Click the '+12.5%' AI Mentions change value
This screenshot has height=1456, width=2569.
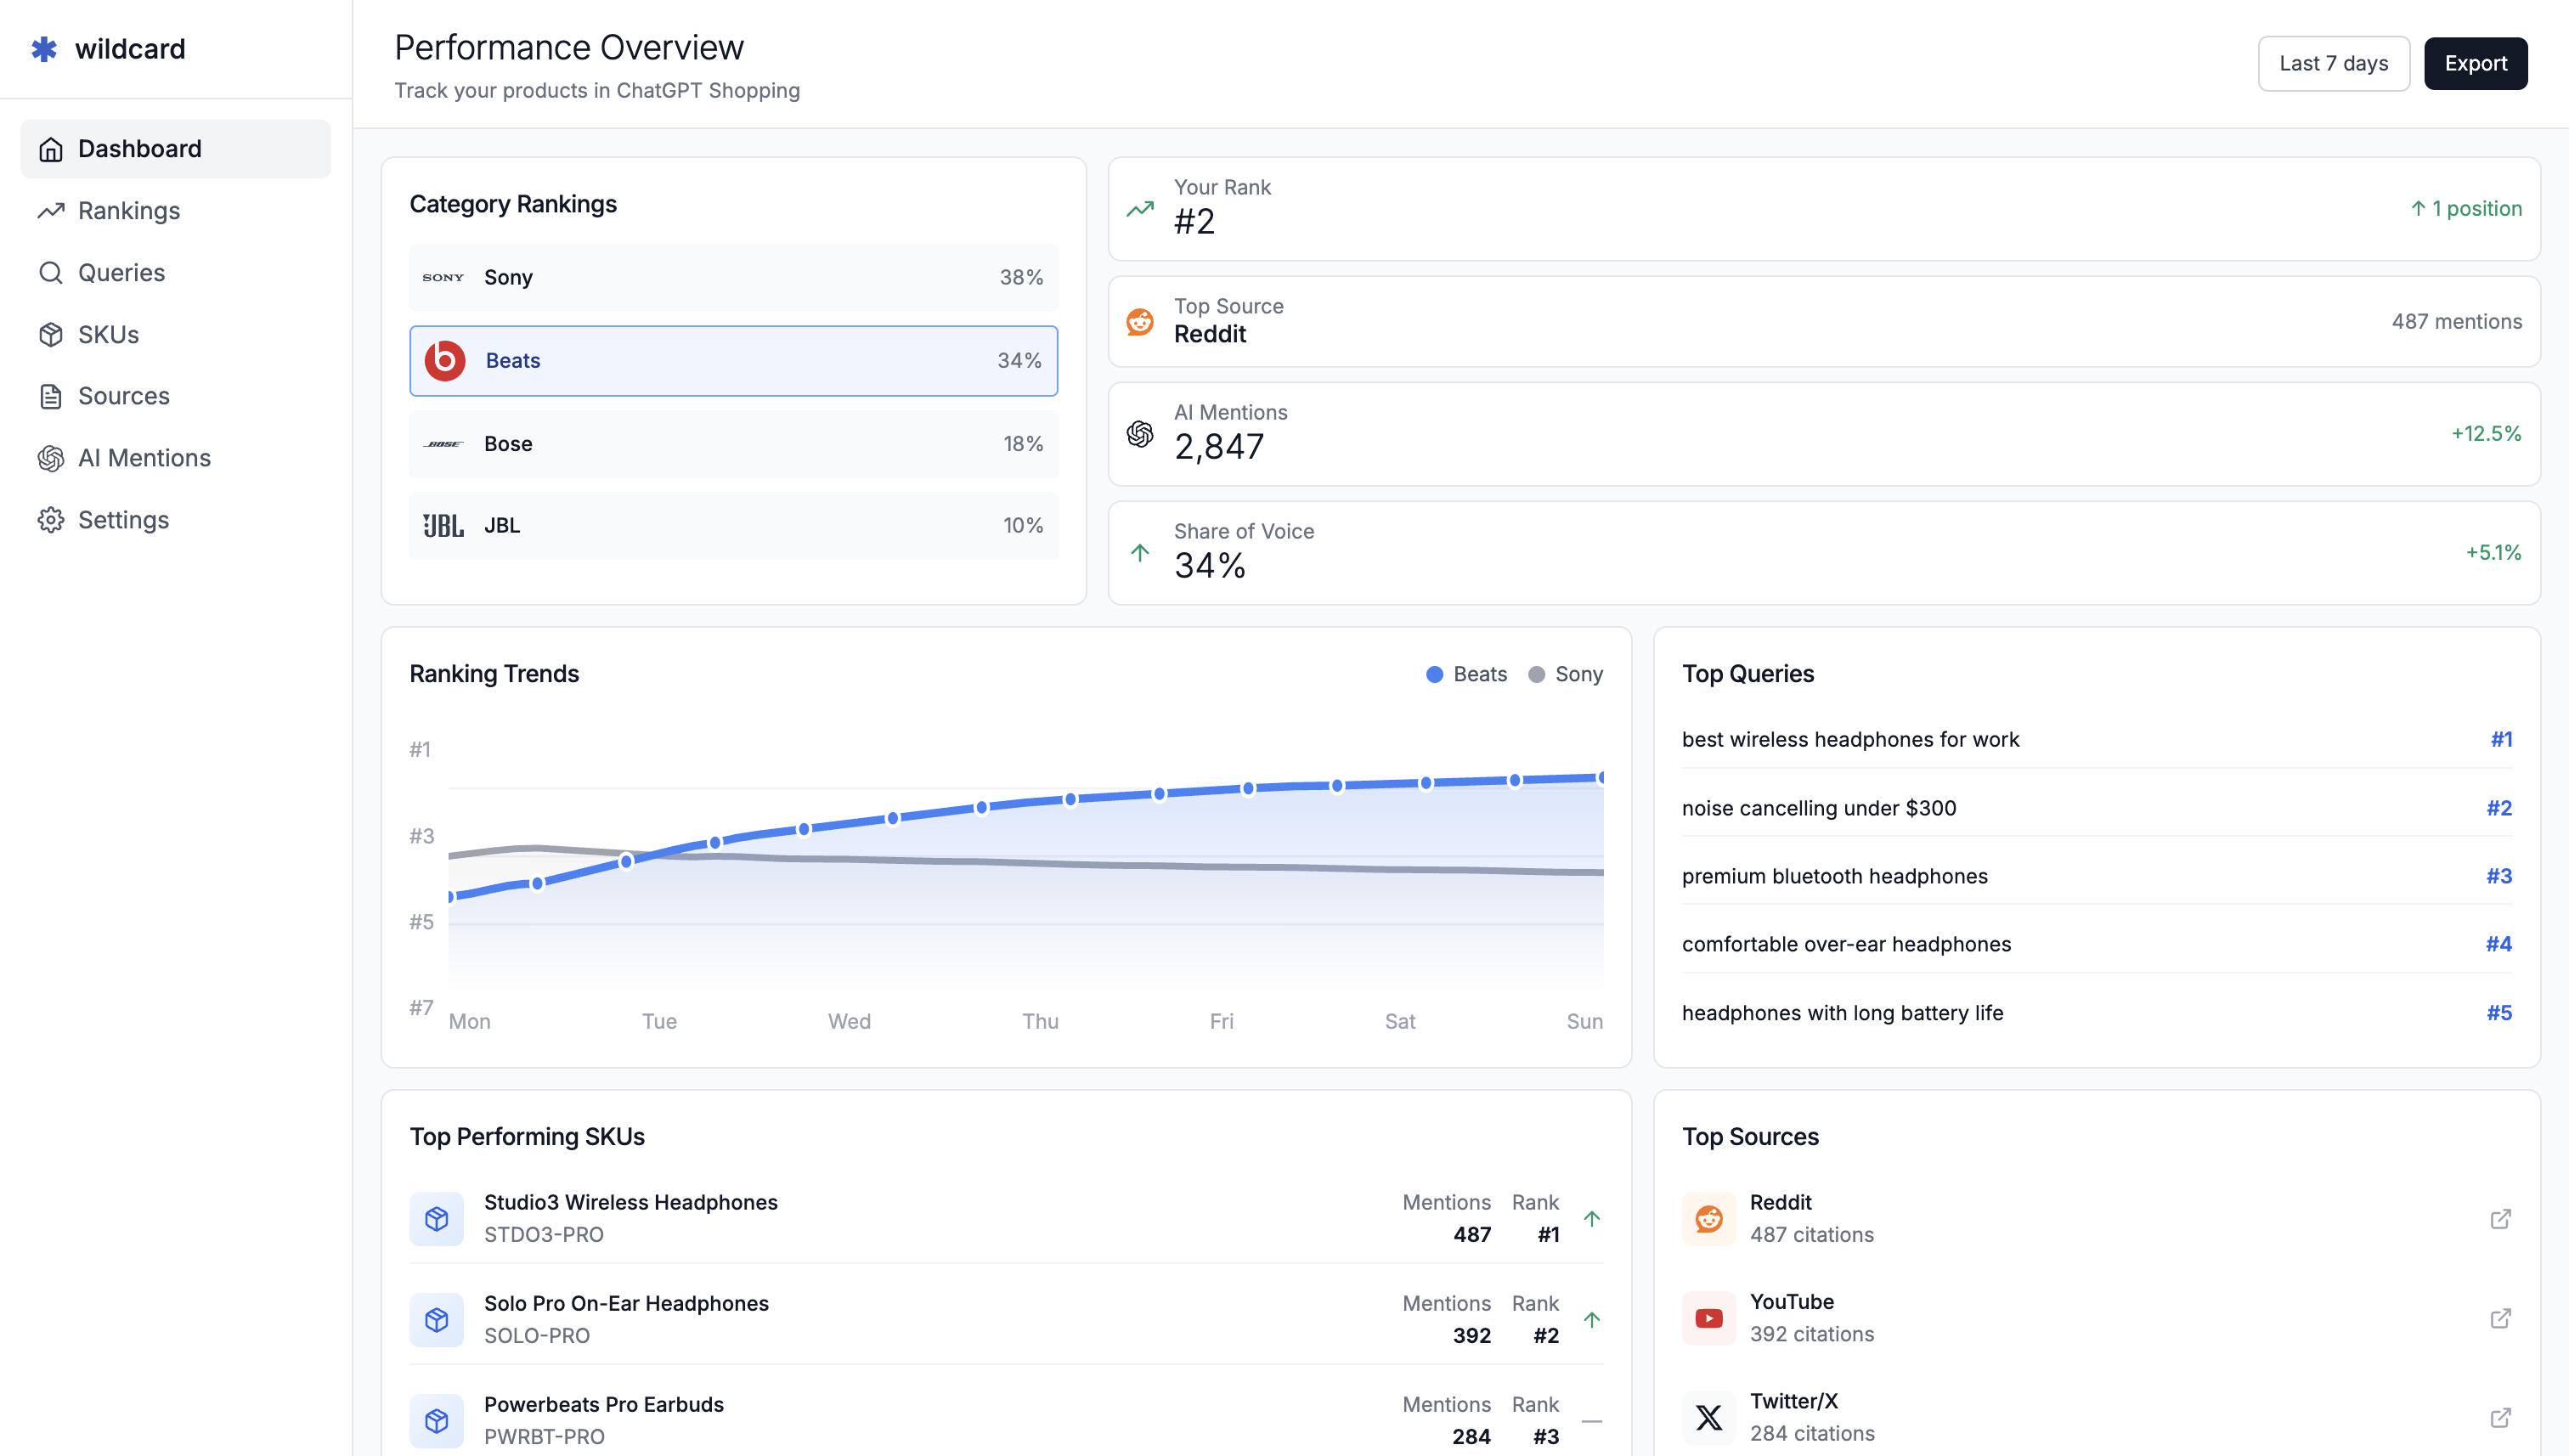coord(2486,434)
